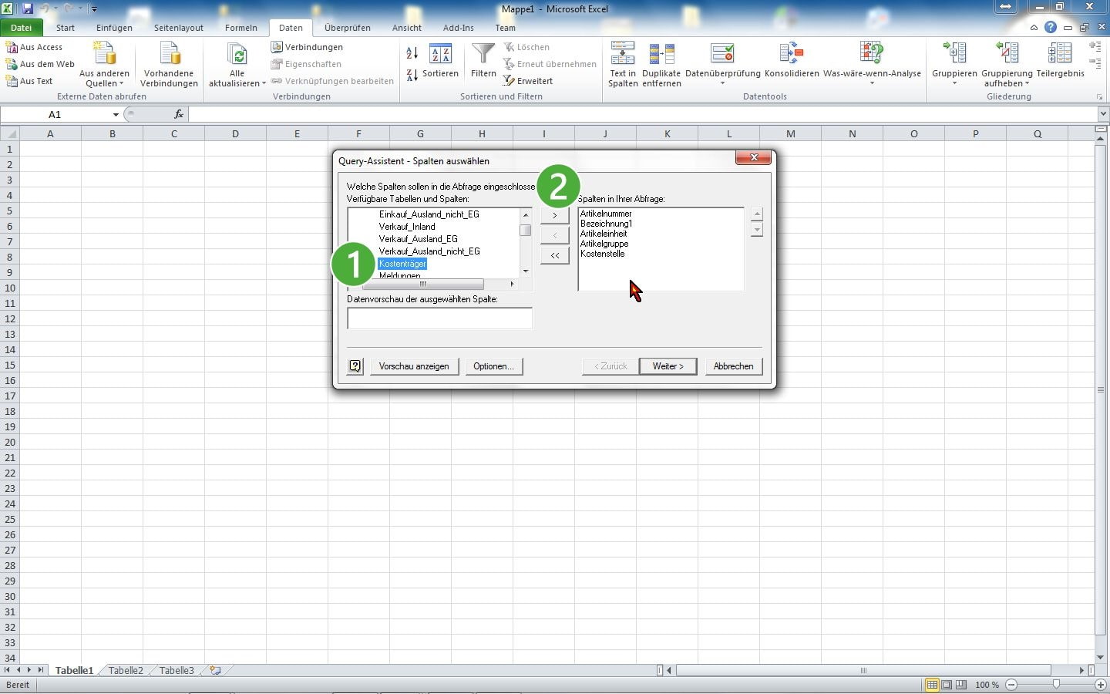Select Artikelgruppe in query columns
Screen dimensions: 1110x694
point(604,244)
